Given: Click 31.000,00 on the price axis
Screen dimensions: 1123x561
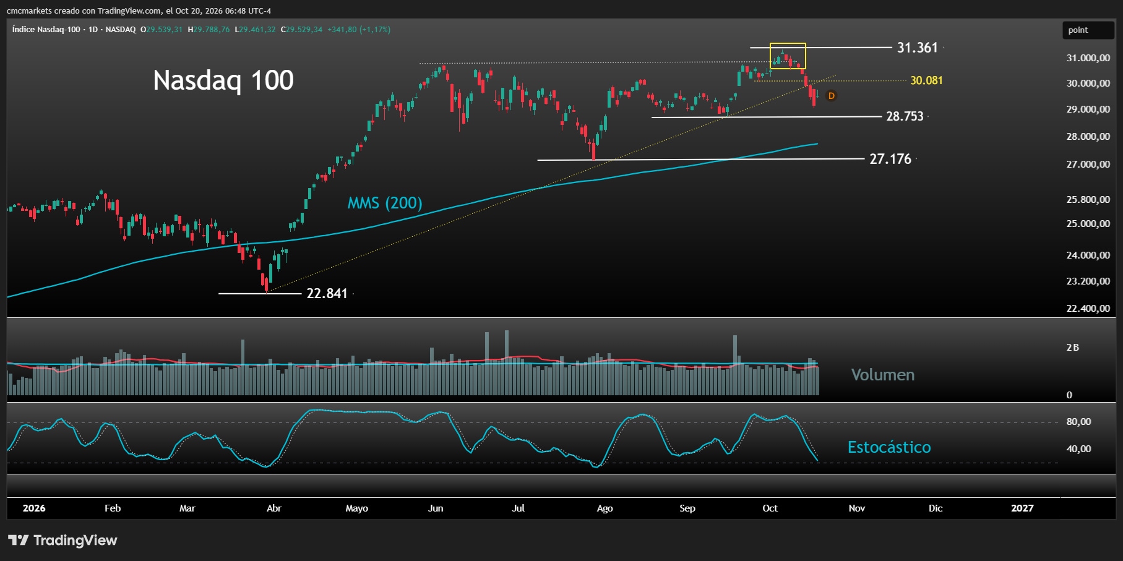Looking at the screenshot, I should point(1088,58).
